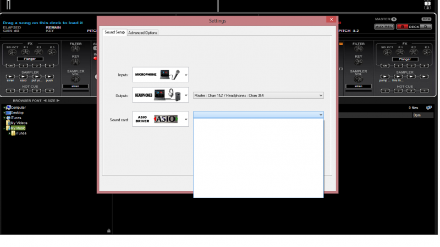The height and width of the screenshot is (247, 440).
Task: Click the left deck KEY knob
Action: (x=75, y=62)
